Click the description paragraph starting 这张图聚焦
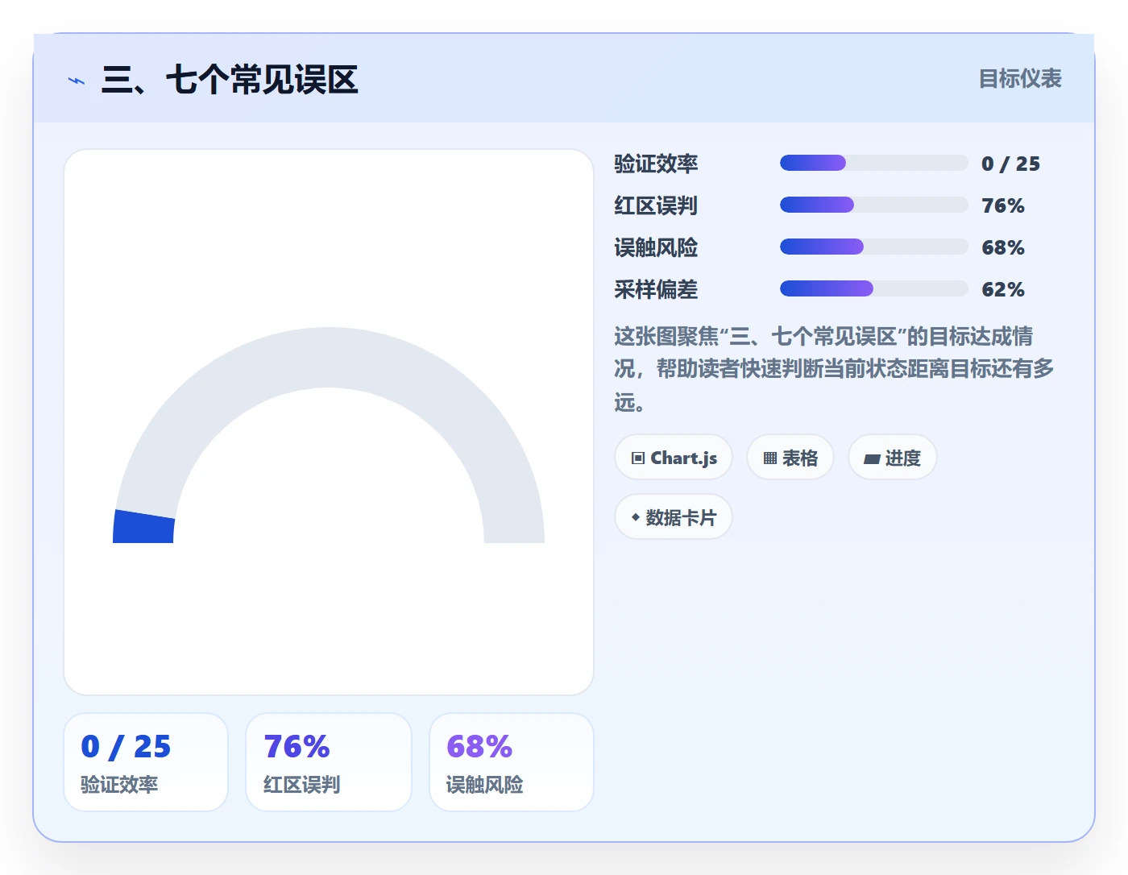 point(834,368)
